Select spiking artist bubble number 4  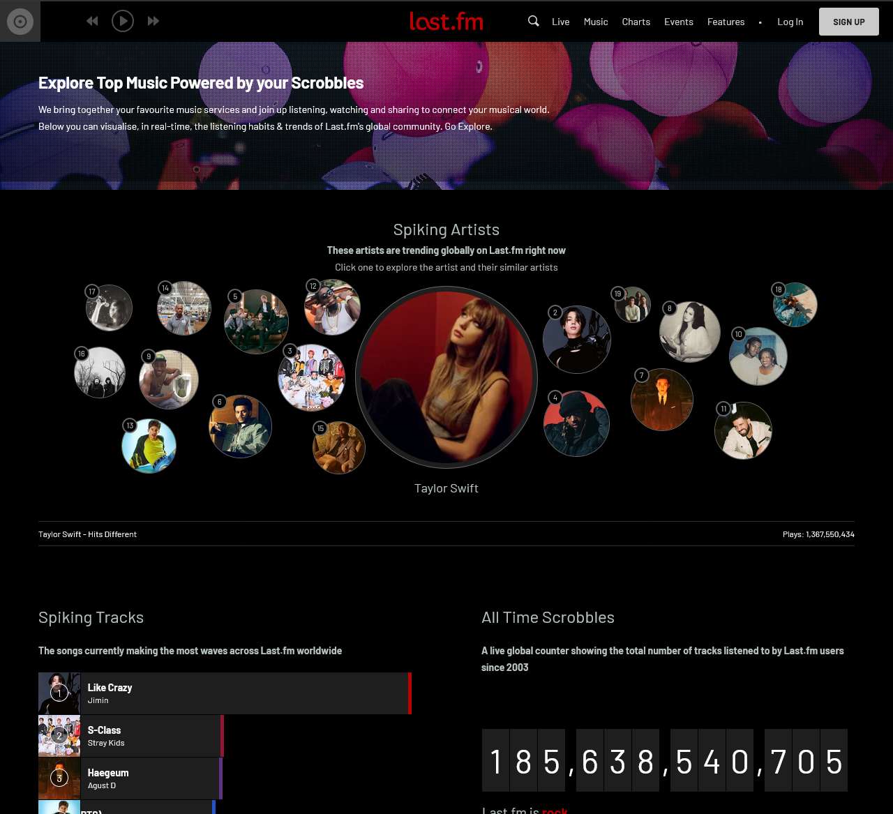[577, 423]
